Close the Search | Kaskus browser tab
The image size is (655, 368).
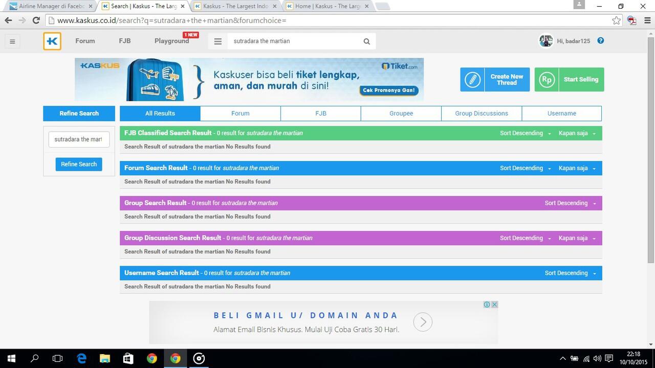point(183,6)
